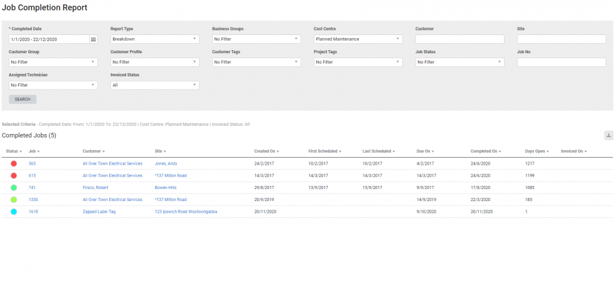615x288 pixels.
Task: Sort by Status column arrow
Action: click(x=21, y=152)
